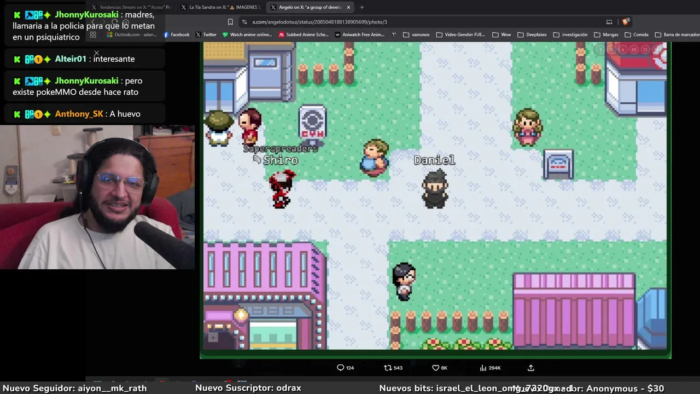This screenshot has height=394, width=700.
Task: Expand the 'Mangas' bookmark folder
Action: [606, 34]
